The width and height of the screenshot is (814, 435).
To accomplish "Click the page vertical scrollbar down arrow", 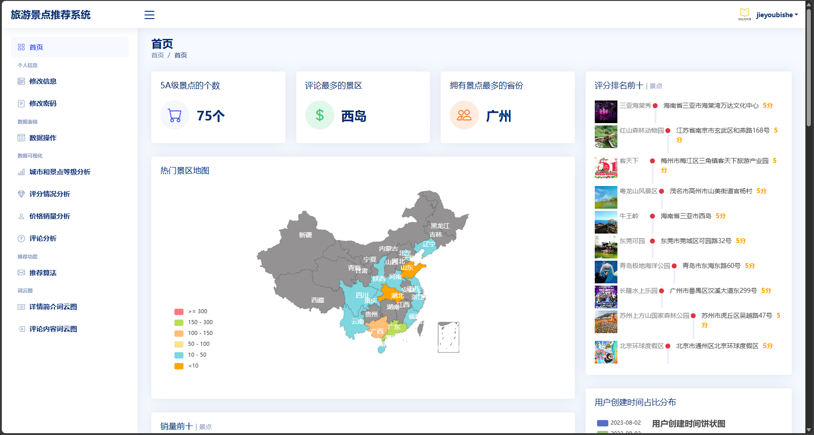I will (809, 430).
